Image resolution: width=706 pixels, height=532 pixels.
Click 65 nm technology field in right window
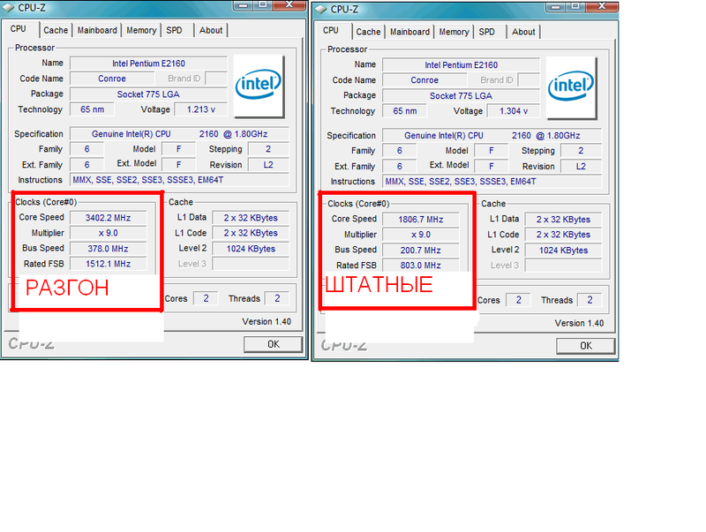(x=405, y=111)
